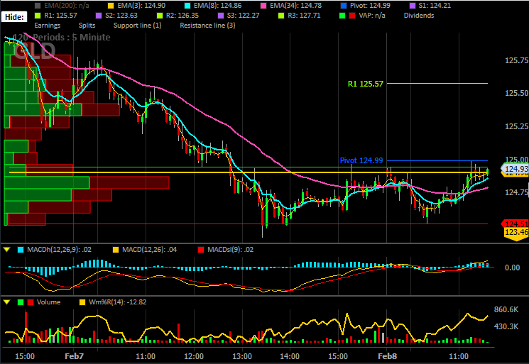Viewport: 529px width, 364px height.
Task: Click the 860.6K volume axis label
Action: click(x=506, y=309)
